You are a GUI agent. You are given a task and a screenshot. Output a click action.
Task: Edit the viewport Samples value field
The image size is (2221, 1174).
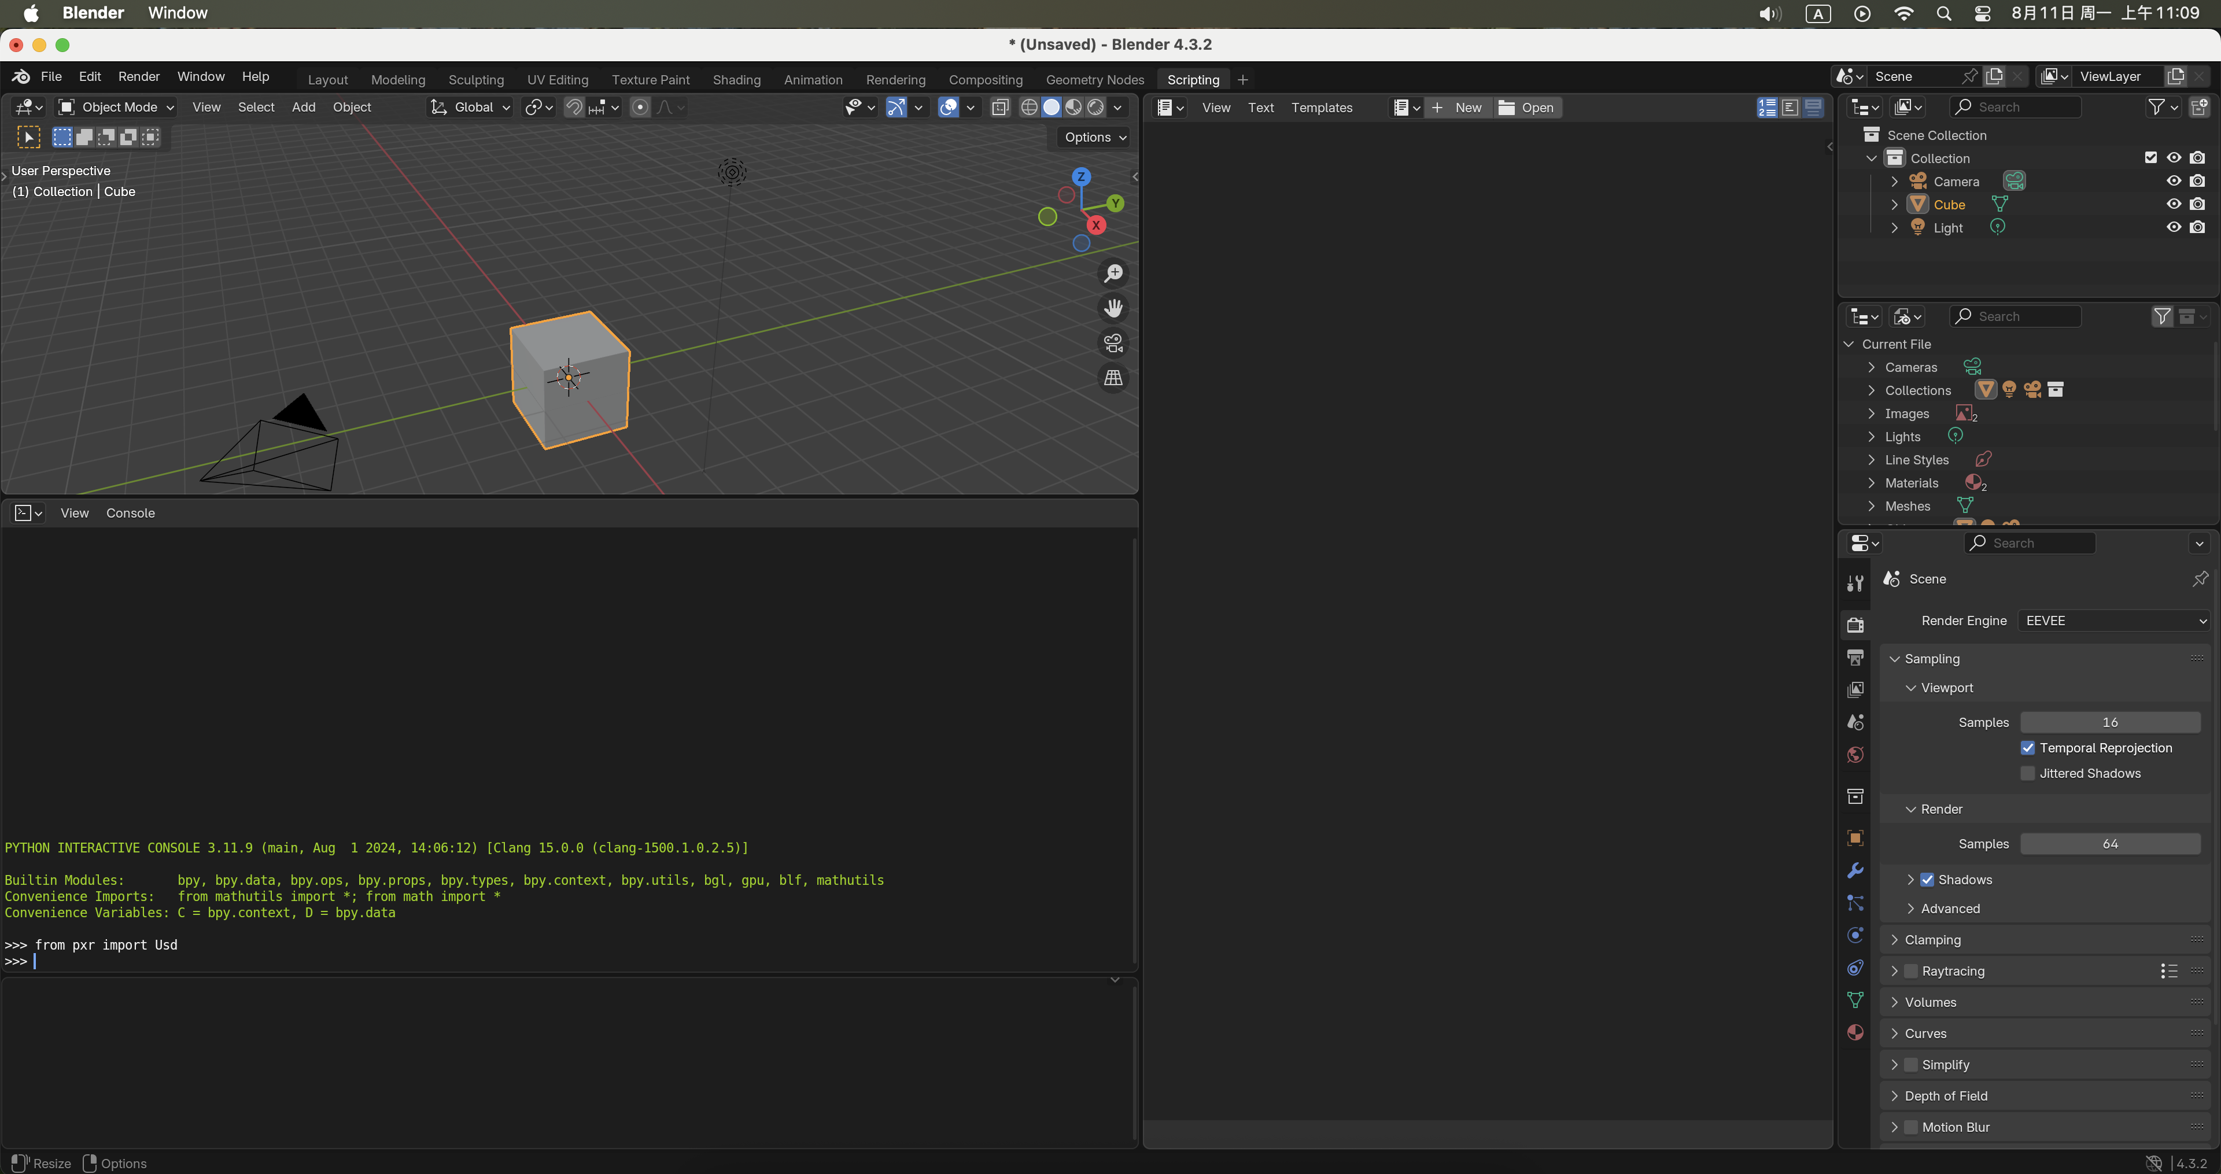(x=2111, y=722)
